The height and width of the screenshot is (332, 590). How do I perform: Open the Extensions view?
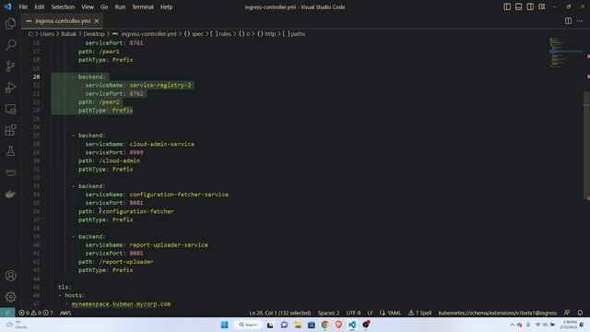tap(10, 130)
